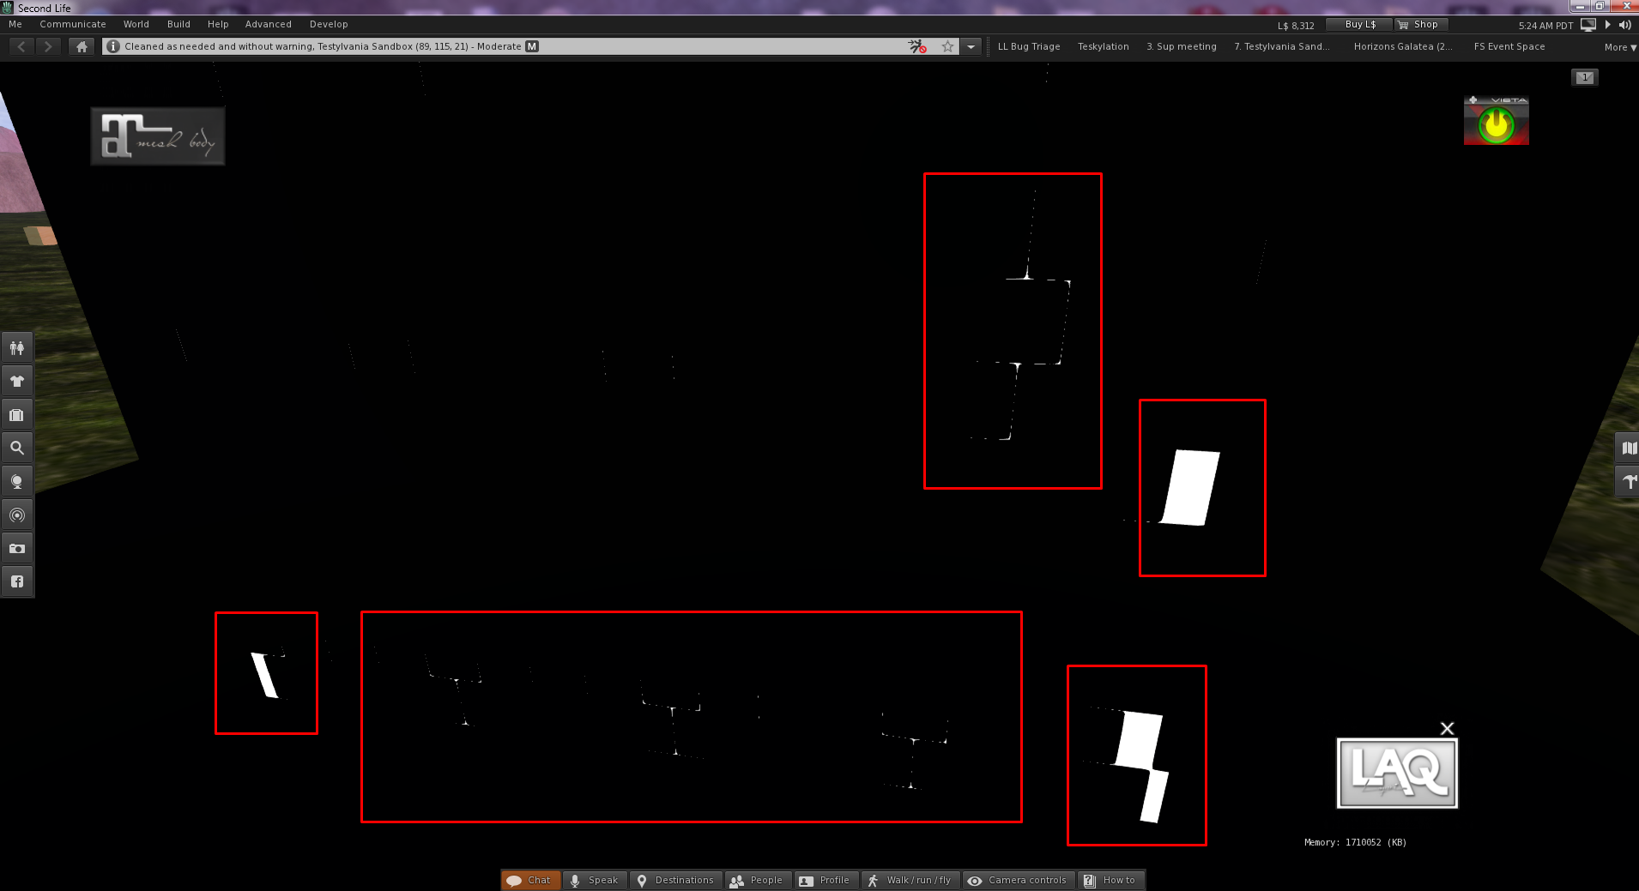
Task: Open the Build menu
Action: (x=178, y=24)
